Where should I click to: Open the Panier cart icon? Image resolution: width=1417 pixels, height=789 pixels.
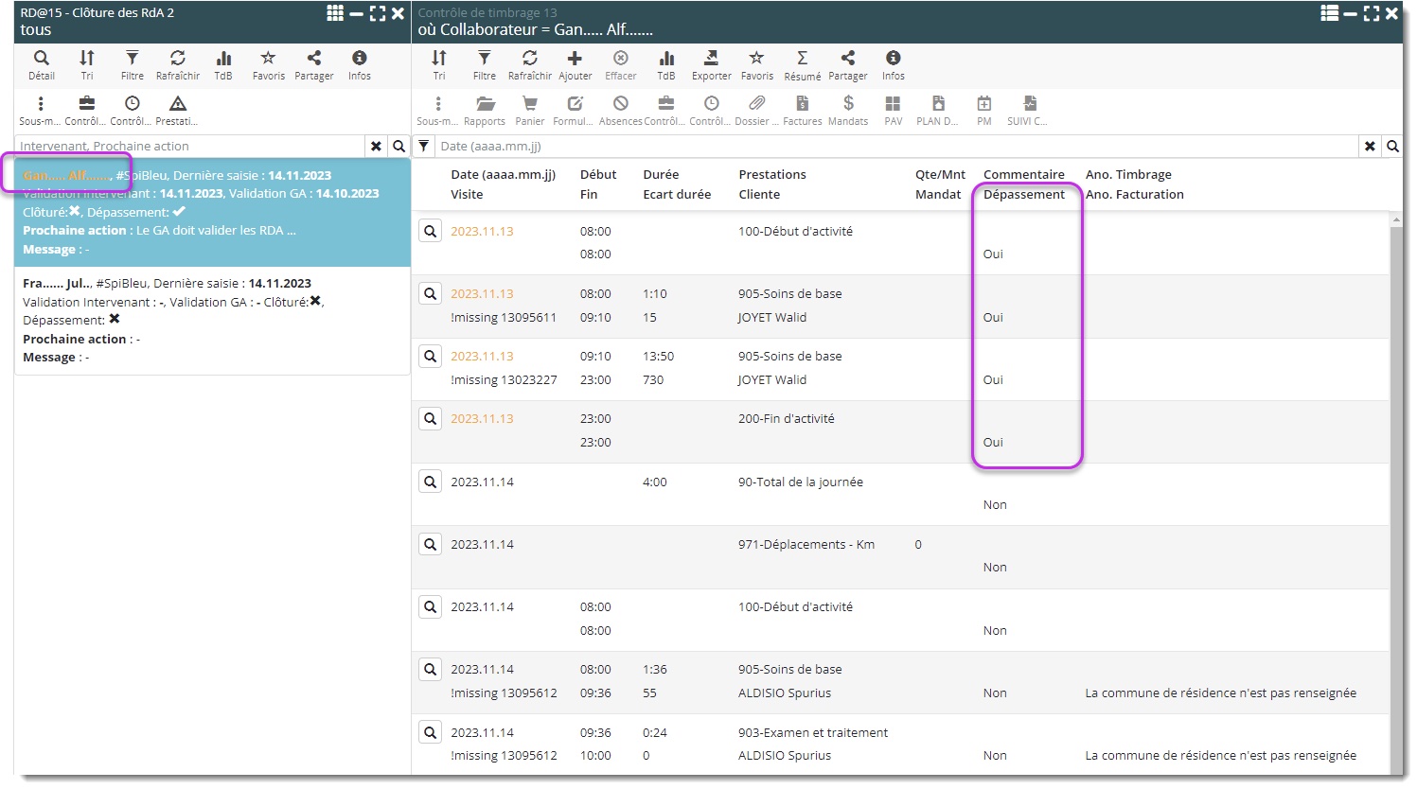click(530, 110)
